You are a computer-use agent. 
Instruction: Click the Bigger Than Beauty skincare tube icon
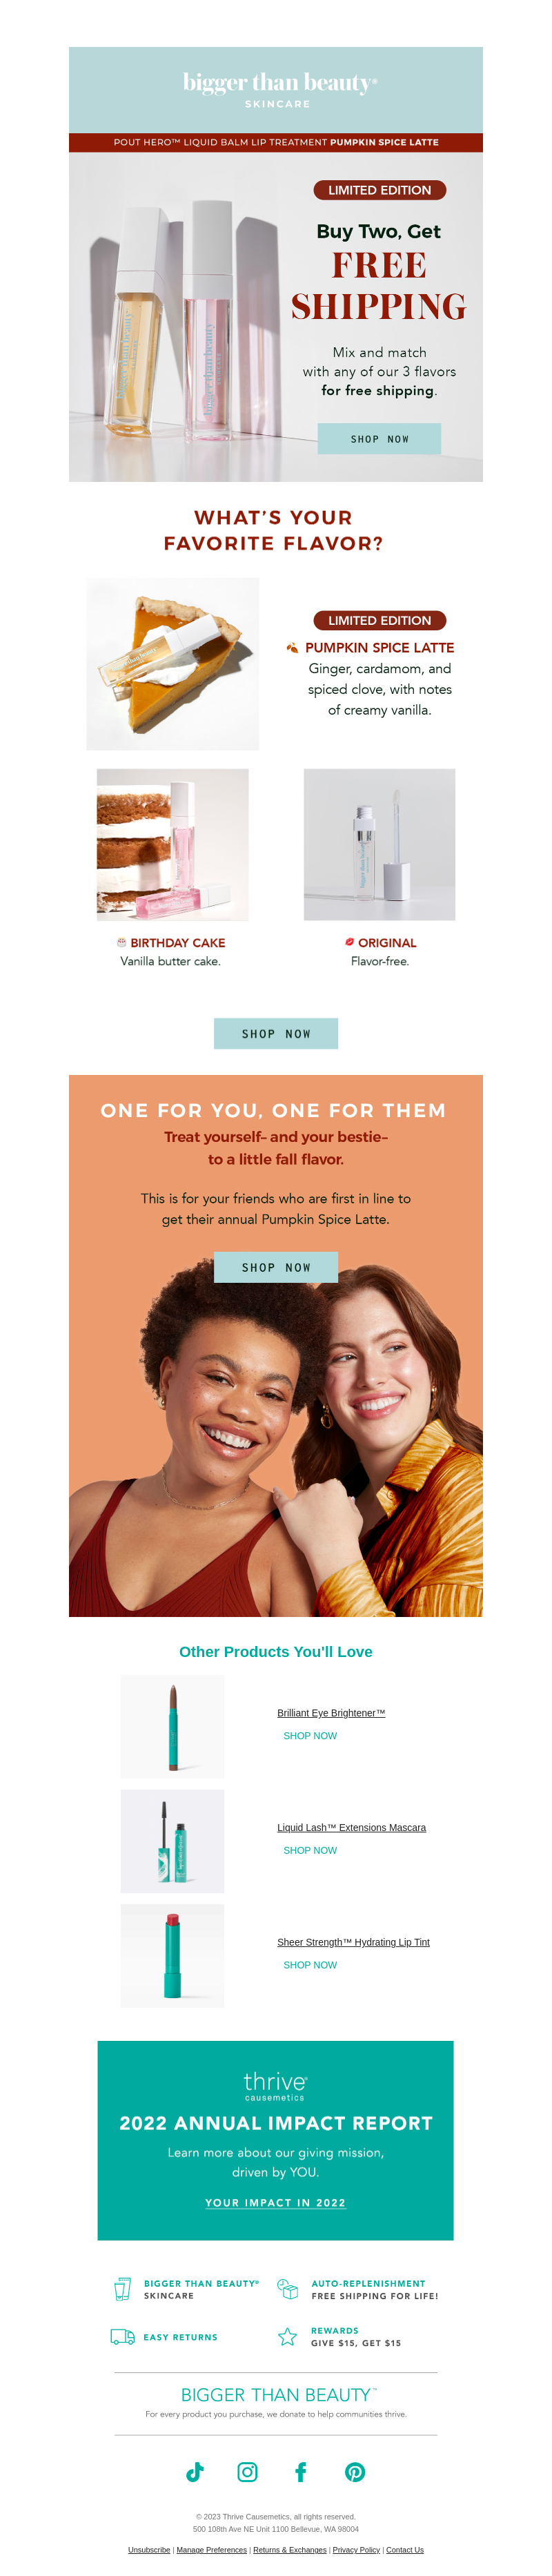122,2288
